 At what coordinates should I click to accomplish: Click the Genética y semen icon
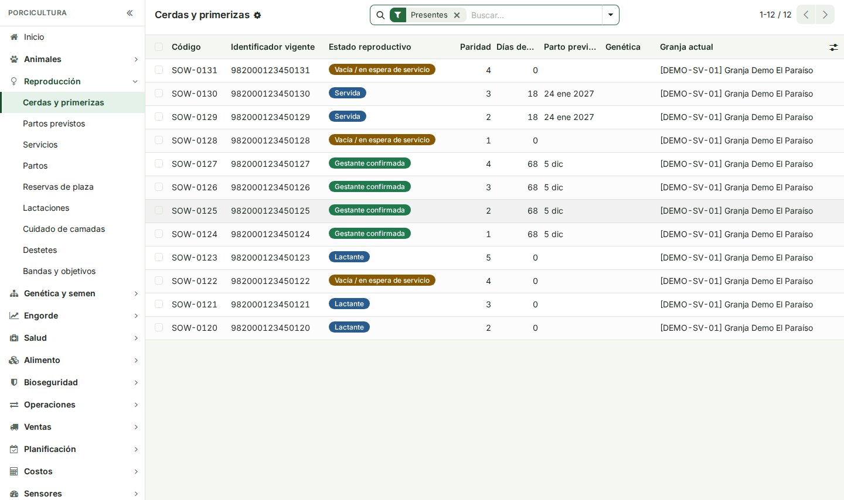pyautogui.click(x=14, y=293)
